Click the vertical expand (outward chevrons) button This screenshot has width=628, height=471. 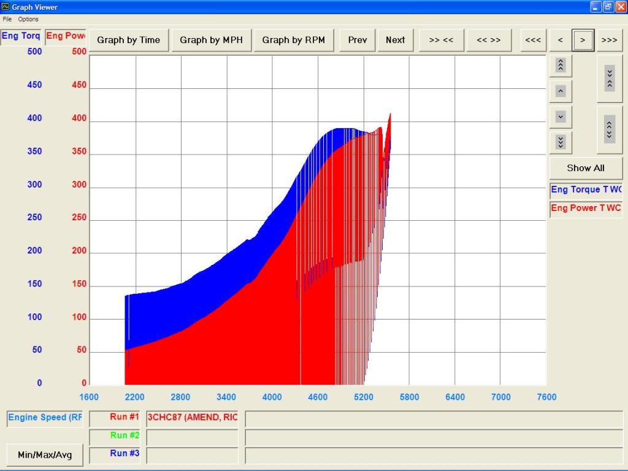609,129
